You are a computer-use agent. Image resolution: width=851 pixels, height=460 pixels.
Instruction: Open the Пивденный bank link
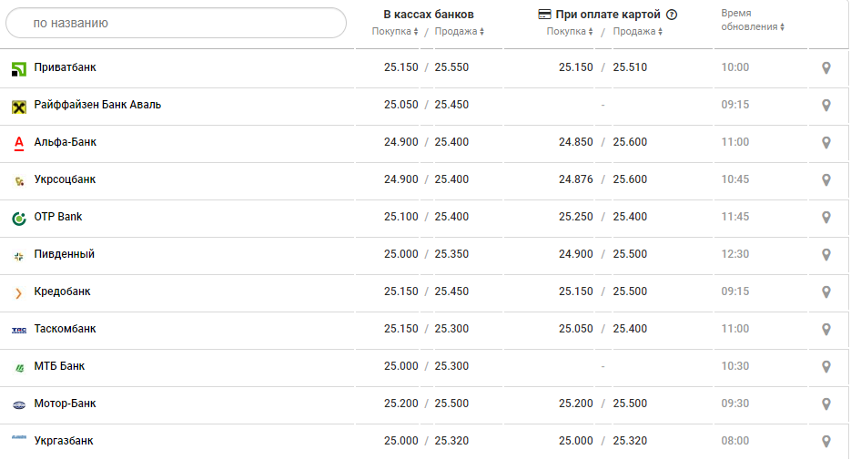pyautogui.click(x=64, y=254)
